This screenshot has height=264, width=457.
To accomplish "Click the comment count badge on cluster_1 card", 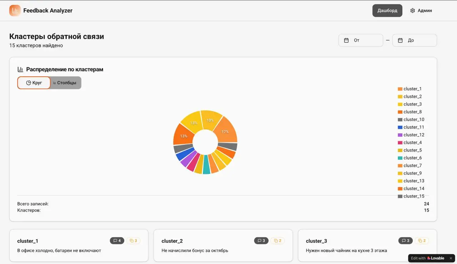I will click(x=117, y=241).
